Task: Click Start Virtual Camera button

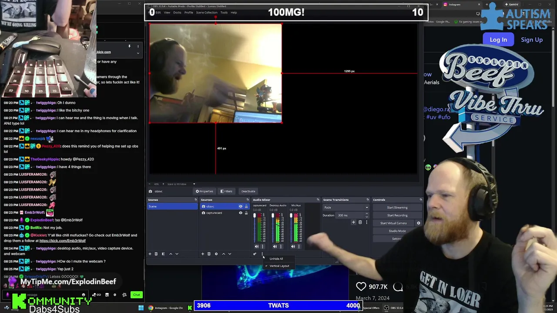Action: coord(393,223)
